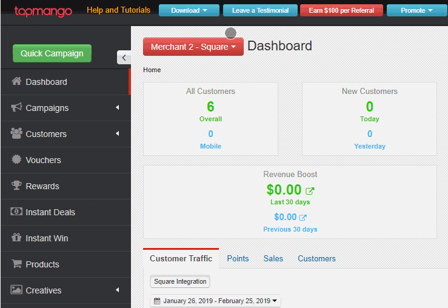
Task: Switch to the Sales tab
Action: click(273, 258)
